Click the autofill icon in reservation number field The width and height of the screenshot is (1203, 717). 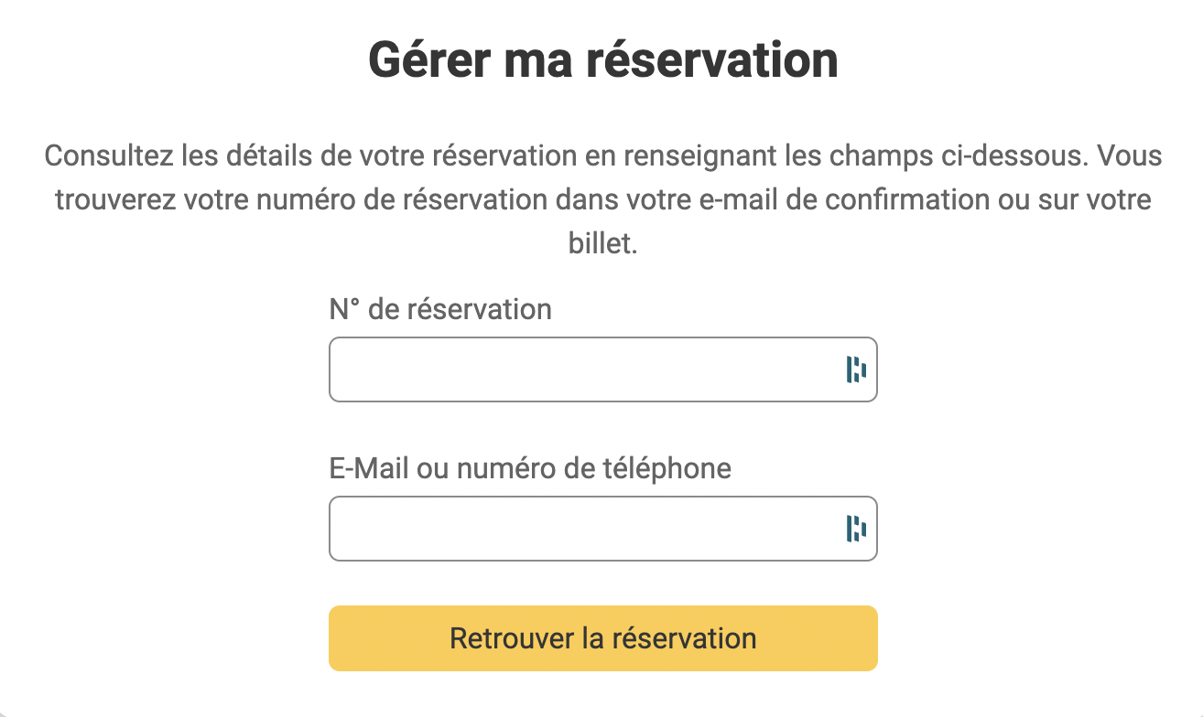[x=856, y=369]
